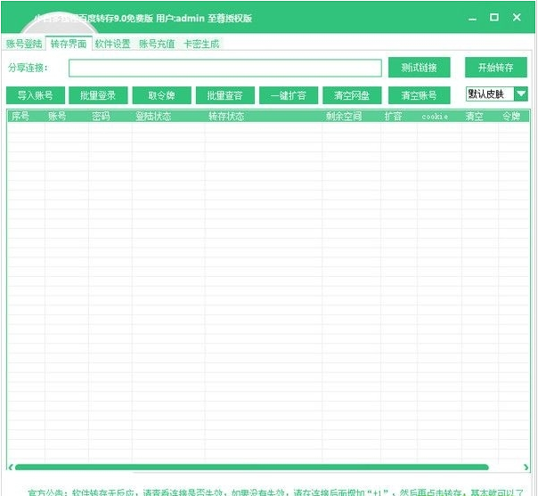Click the 清空账号 button

(x=419, y=95)
